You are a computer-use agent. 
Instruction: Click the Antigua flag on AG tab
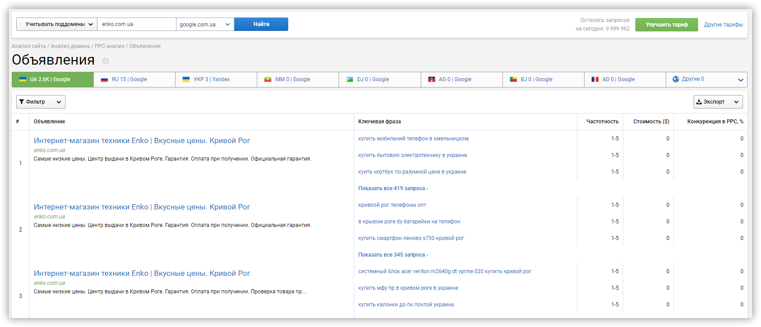coord(431,79)
